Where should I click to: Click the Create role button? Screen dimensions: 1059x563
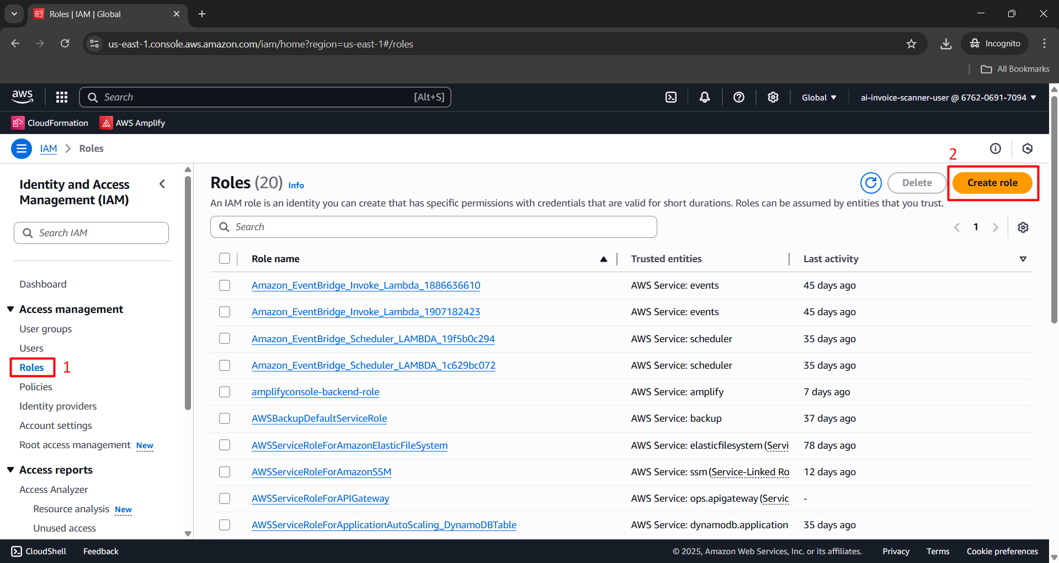[x=992, y=183]
